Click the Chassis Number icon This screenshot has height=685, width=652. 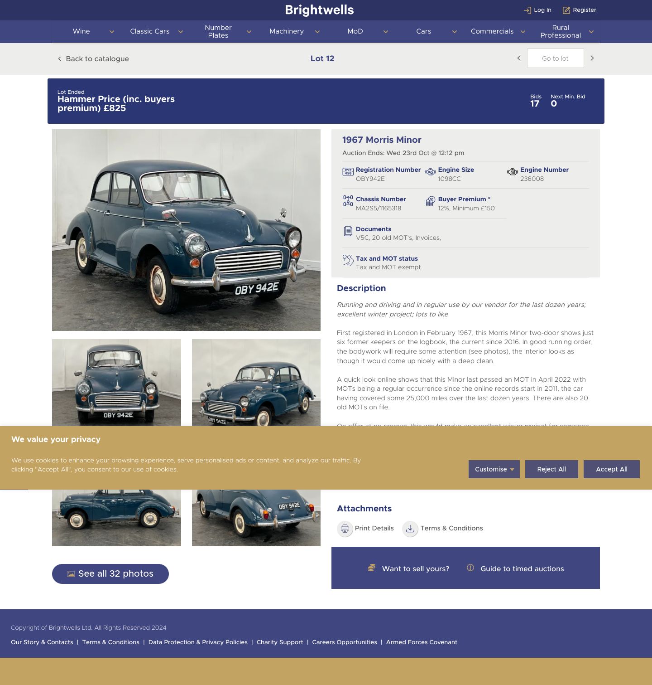(x=348, y=201)
